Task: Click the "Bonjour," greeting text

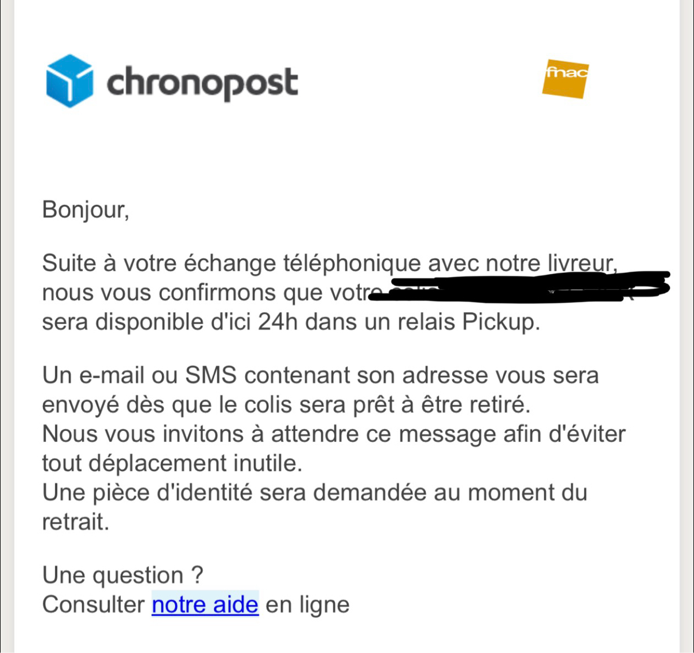Action: 86,209
